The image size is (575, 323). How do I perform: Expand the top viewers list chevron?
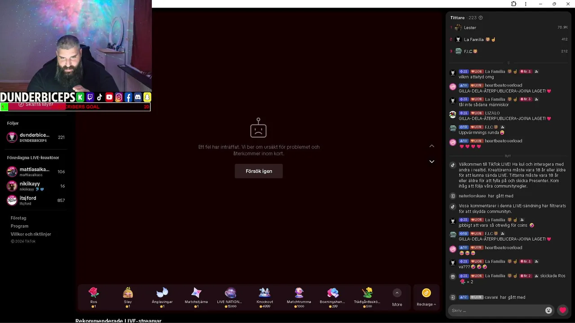[x=509, y=63]
